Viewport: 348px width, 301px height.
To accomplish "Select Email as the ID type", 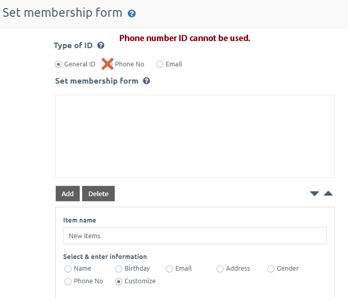I will (x=160, y=64).
